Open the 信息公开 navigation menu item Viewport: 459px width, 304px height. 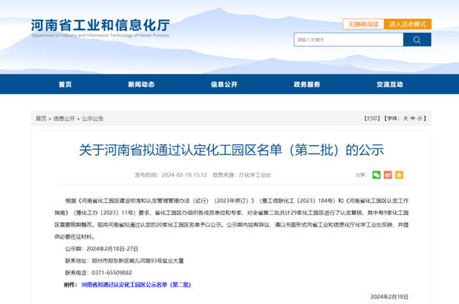224,85
